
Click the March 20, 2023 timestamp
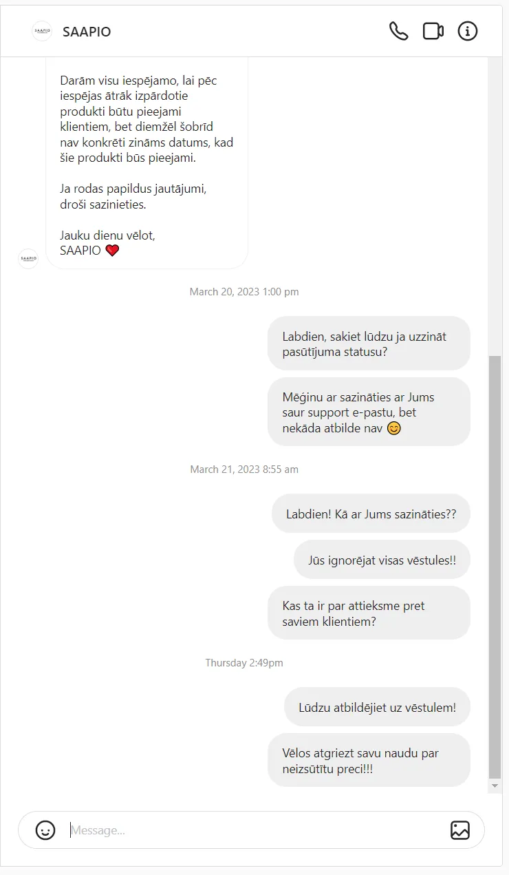click(244, 292)
